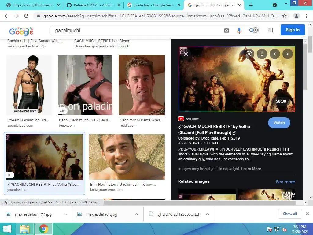This screenshot has height=235, width=313.
Task: Click the browser forward arrow
Action: [17, 16]
